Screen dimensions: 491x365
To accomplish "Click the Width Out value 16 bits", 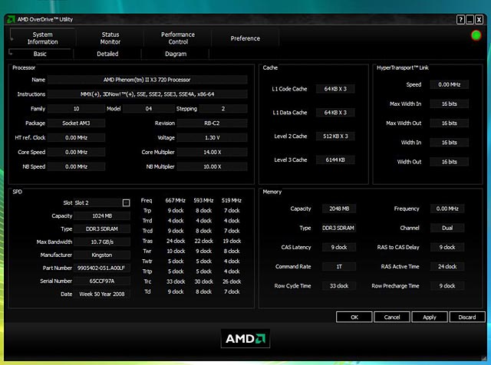I will tap(449, 162).
